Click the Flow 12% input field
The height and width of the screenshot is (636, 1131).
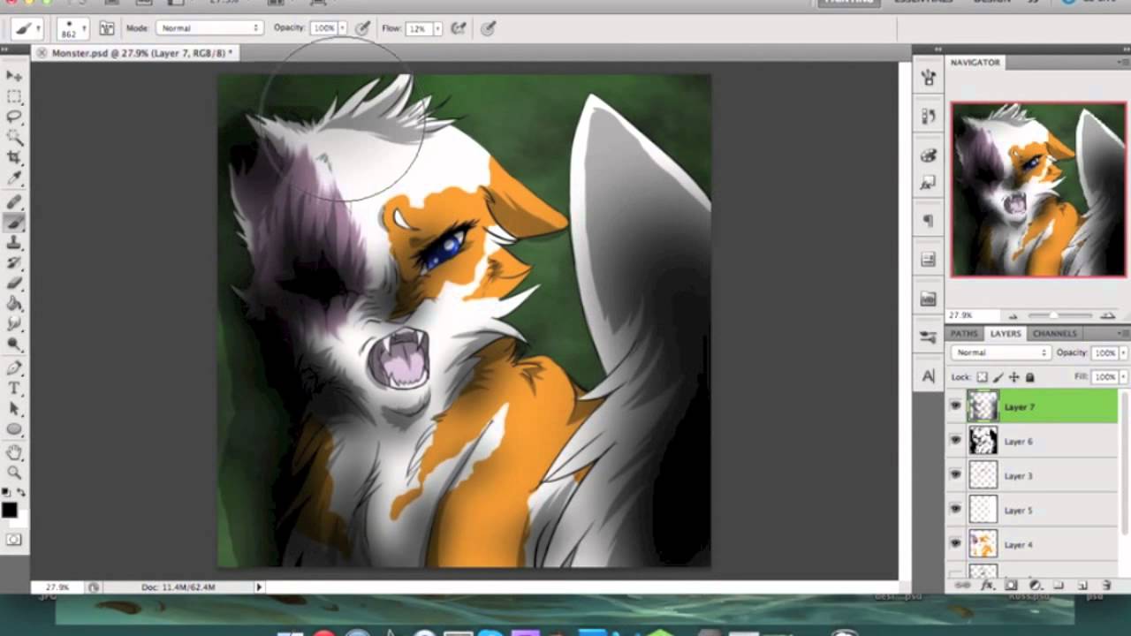pos(418,28)
